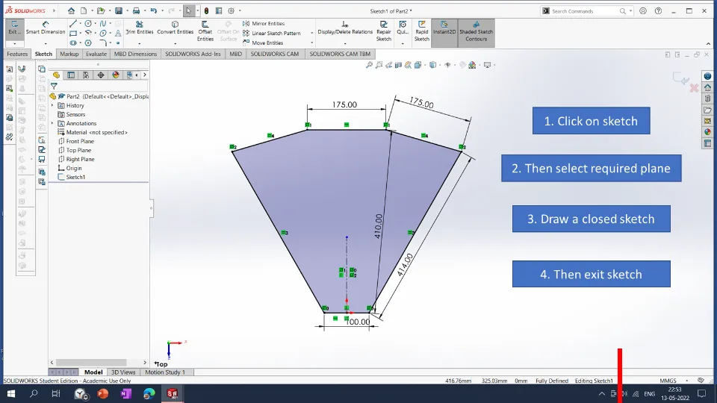717x403 pixels.
Task: Switch to the 3D Views bottom tab
Action: (123, 372)
